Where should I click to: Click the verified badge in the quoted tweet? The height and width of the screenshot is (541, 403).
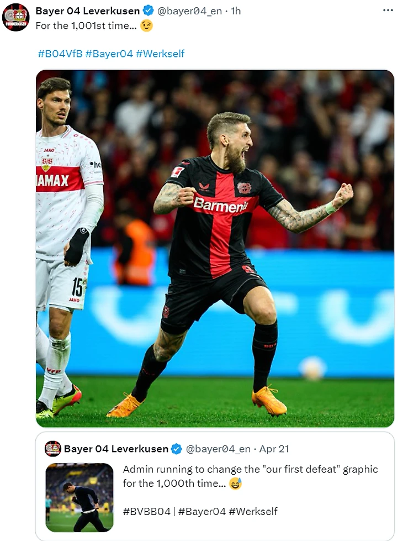coord(177,449)
